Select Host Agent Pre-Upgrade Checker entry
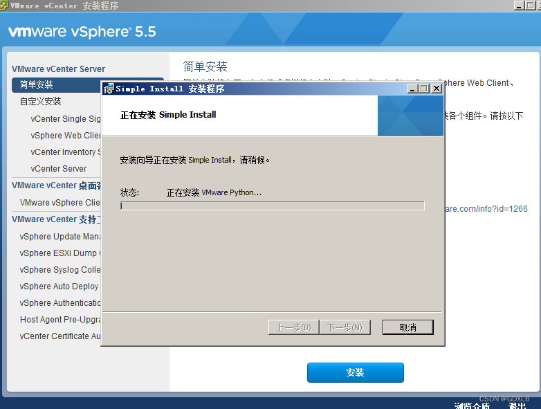Viewport: 541px width, 409px height. coord(60,319)
